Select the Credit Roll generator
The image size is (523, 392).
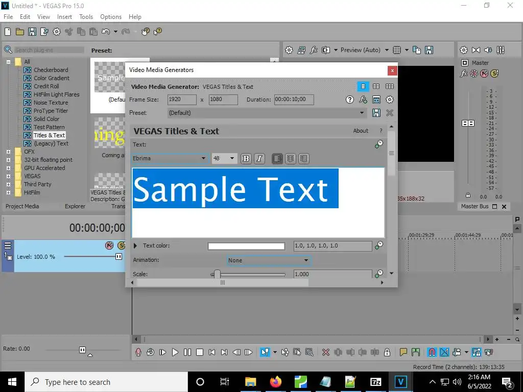click(x=46, y=86)
